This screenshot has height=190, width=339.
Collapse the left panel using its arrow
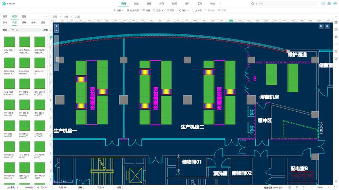coord(46,17)
